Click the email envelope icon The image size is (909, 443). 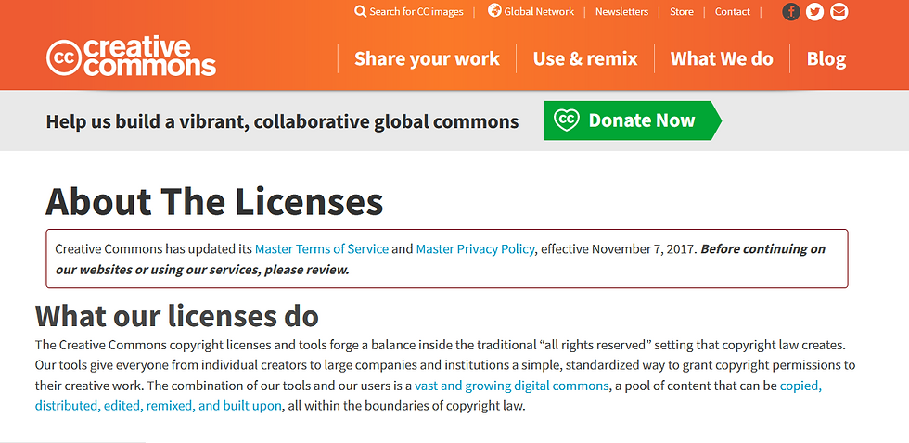(839, 11)
